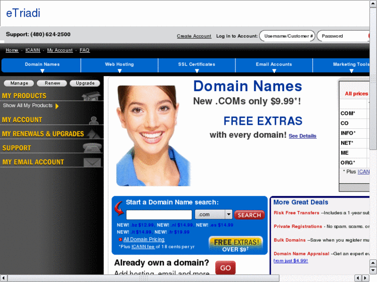The image size is (377, 282).
Task: Open the All Domain Pricing link
Action: [144, 240]
